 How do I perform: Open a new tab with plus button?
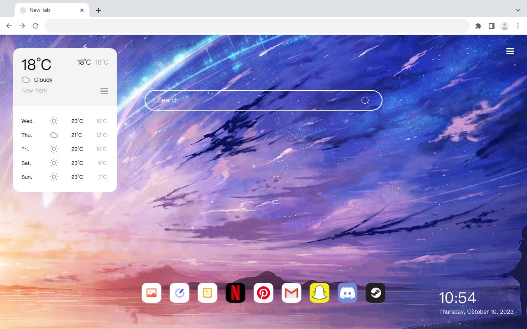point(98,10)
